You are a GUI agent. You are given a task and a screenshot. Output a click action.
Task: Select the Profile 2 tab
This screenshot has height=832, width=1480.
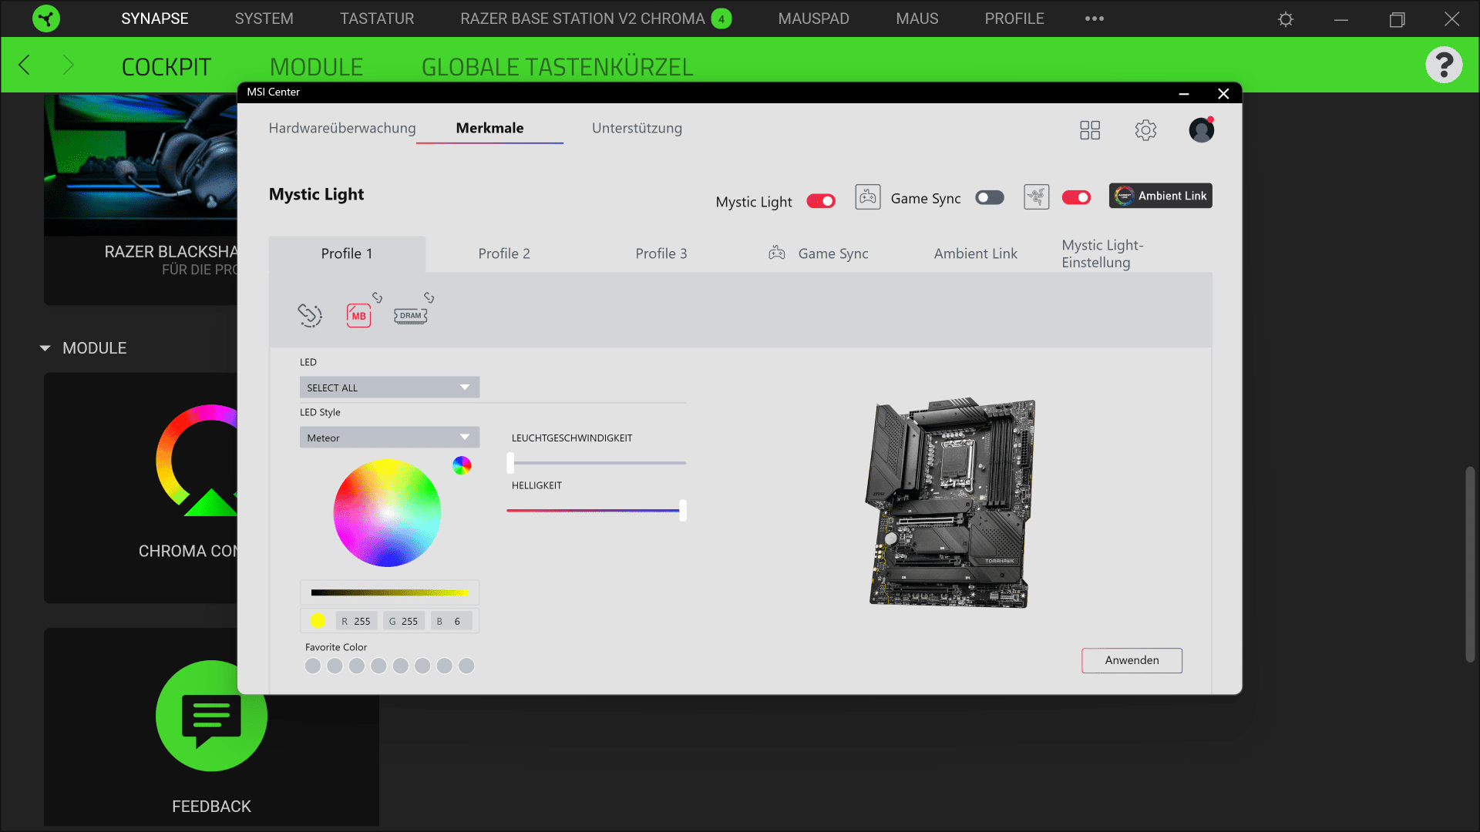[504, 253]
